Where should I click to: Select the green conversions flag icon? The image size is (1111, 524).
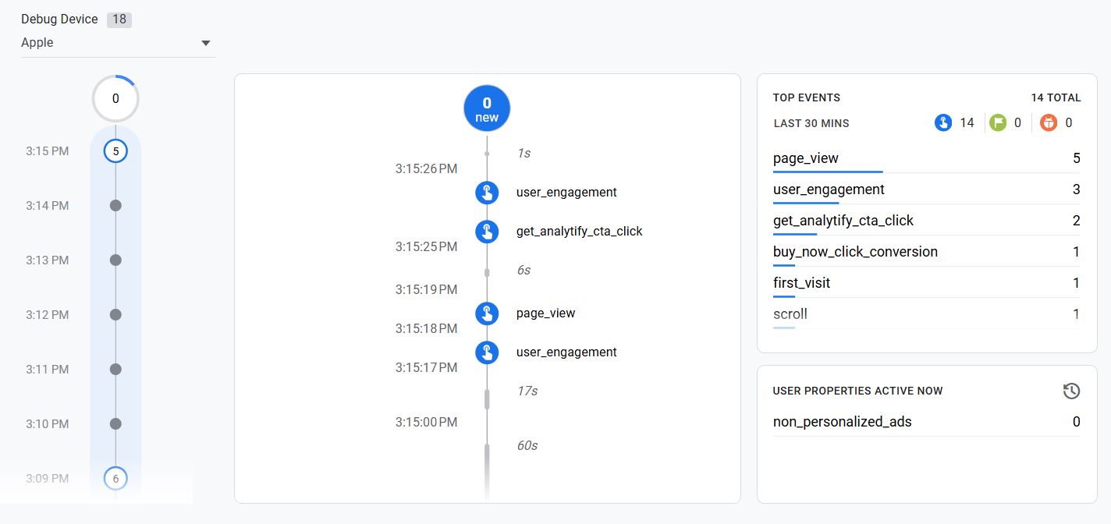point(998,122)
